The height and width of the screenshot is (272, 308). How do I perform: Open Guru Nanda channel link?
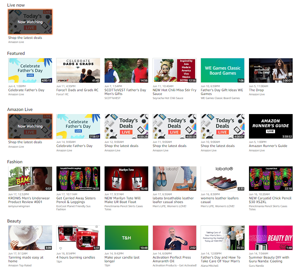pos(256,266)
